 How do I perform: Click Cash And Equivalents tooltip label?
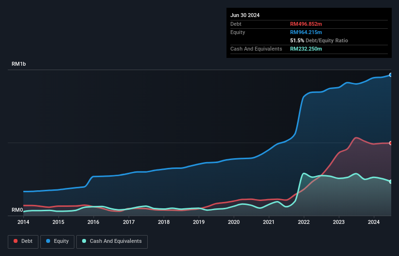(256, 49)
